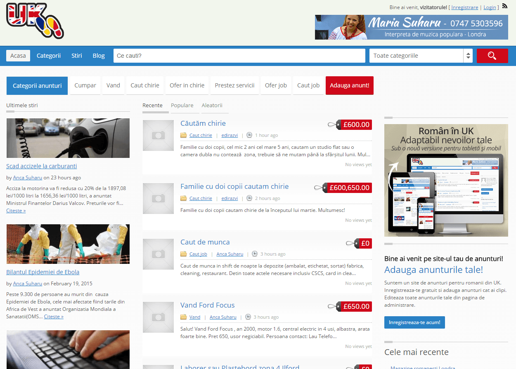The height and width of the screenshot is (369, 516).
Task: Click the Maria Suharu banner ad
Action: click(x=411, y=27)
